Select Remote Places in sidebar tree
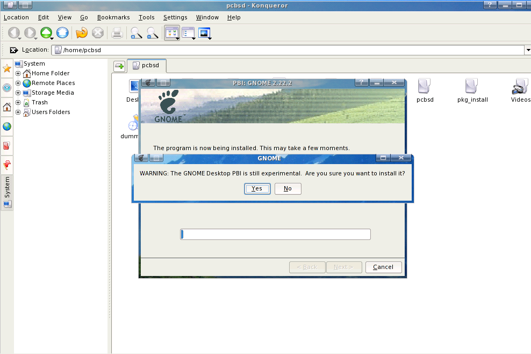531x354 pixels. 49,83
